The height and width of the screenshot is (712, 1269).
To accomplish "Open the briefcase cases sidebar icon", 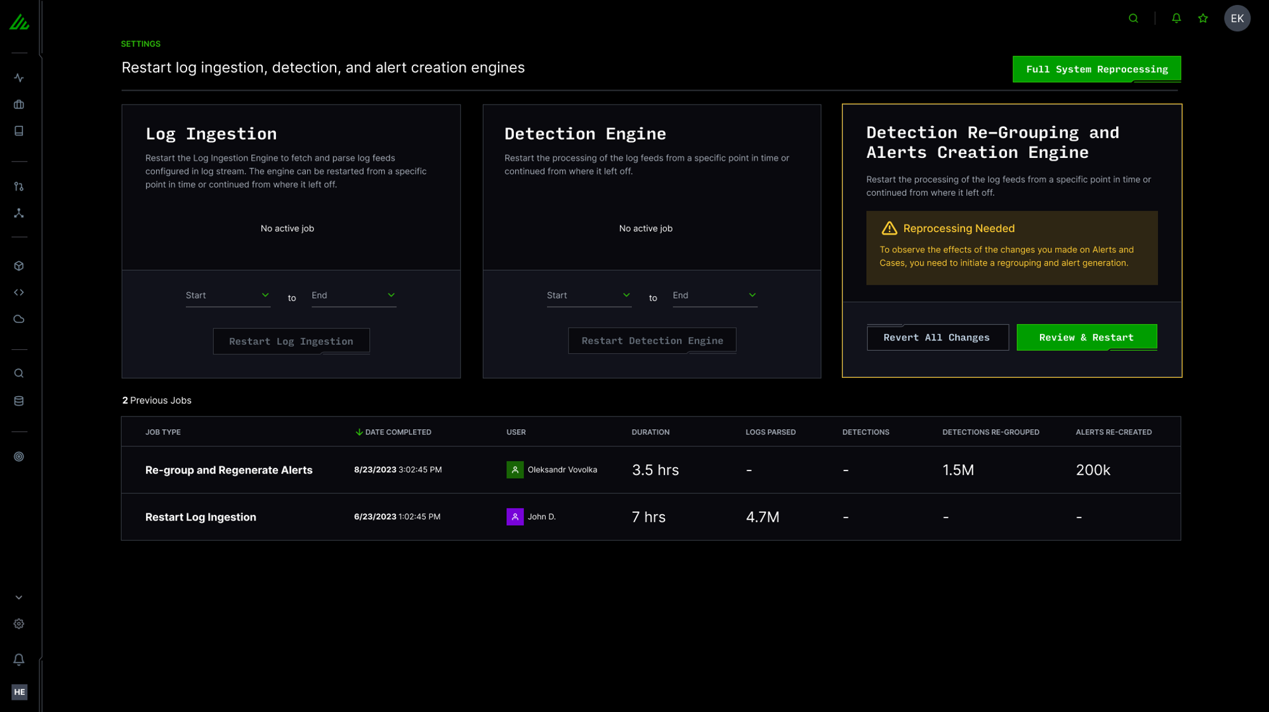I will tap(19, 105).
